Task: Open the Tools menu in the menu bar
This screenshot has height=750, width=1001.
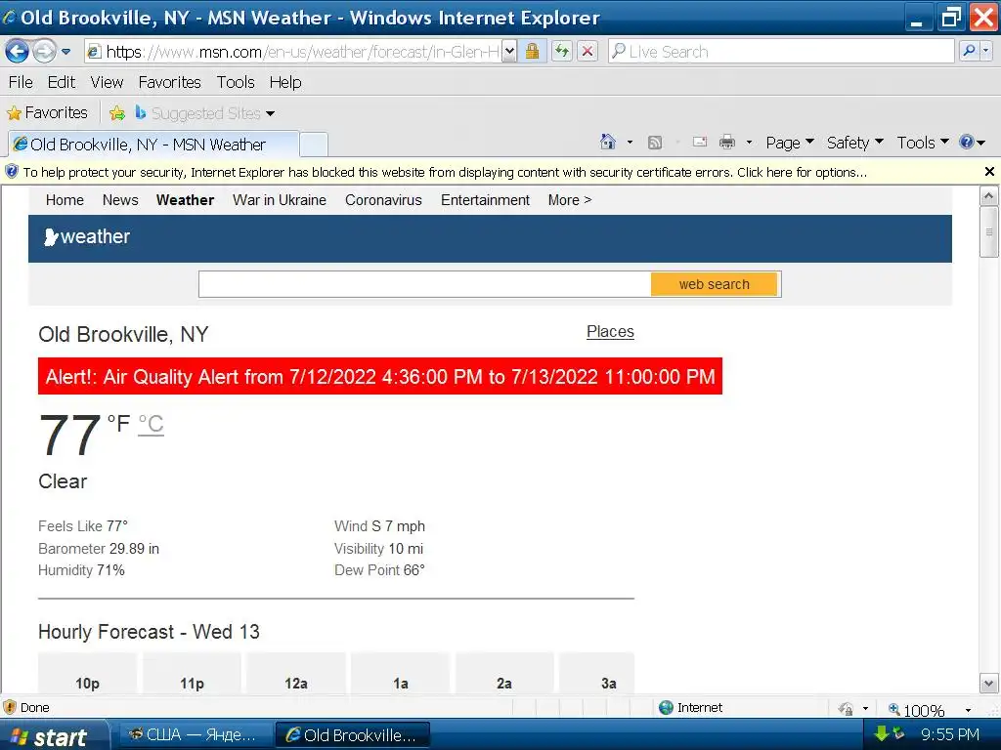Action: click(236, 82)
